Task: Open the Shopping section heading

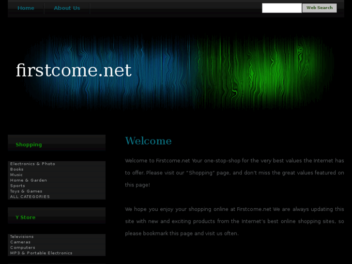Action: click(29, 145)
